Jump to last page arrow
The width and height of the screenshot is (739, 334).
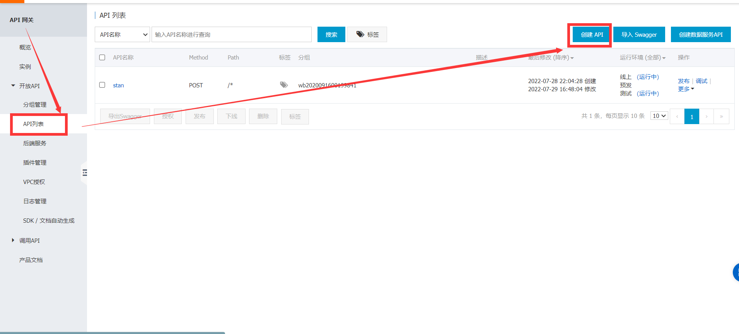click(x=722, y=116)
